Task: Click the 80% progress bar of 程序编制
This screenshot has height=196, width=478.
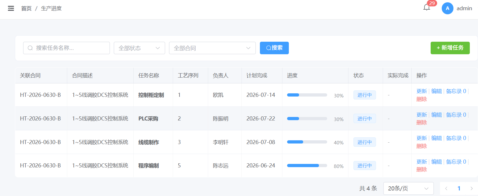Action: [x=307, y=166]
